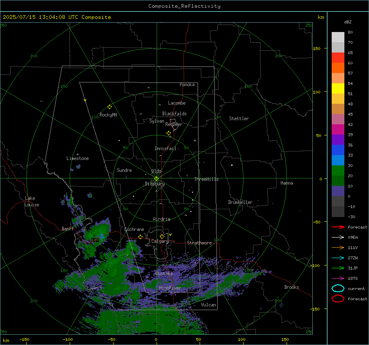Click the ThreeHills label
This screenshot has height=345, width=369.
coord(206,179)
